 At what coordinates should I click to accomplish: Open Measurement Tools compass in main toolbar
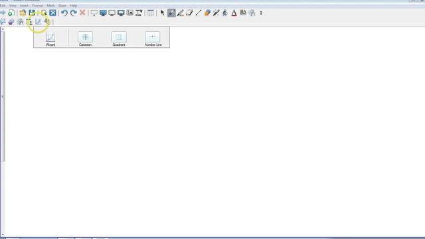click(x=252, y=13)
